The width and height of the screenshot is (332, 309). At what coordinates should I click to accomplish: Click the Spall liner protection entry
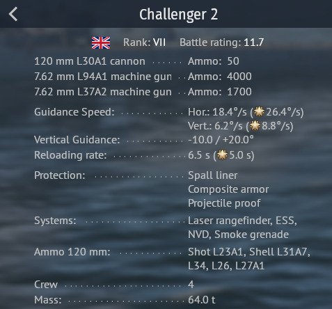[213, 175]
